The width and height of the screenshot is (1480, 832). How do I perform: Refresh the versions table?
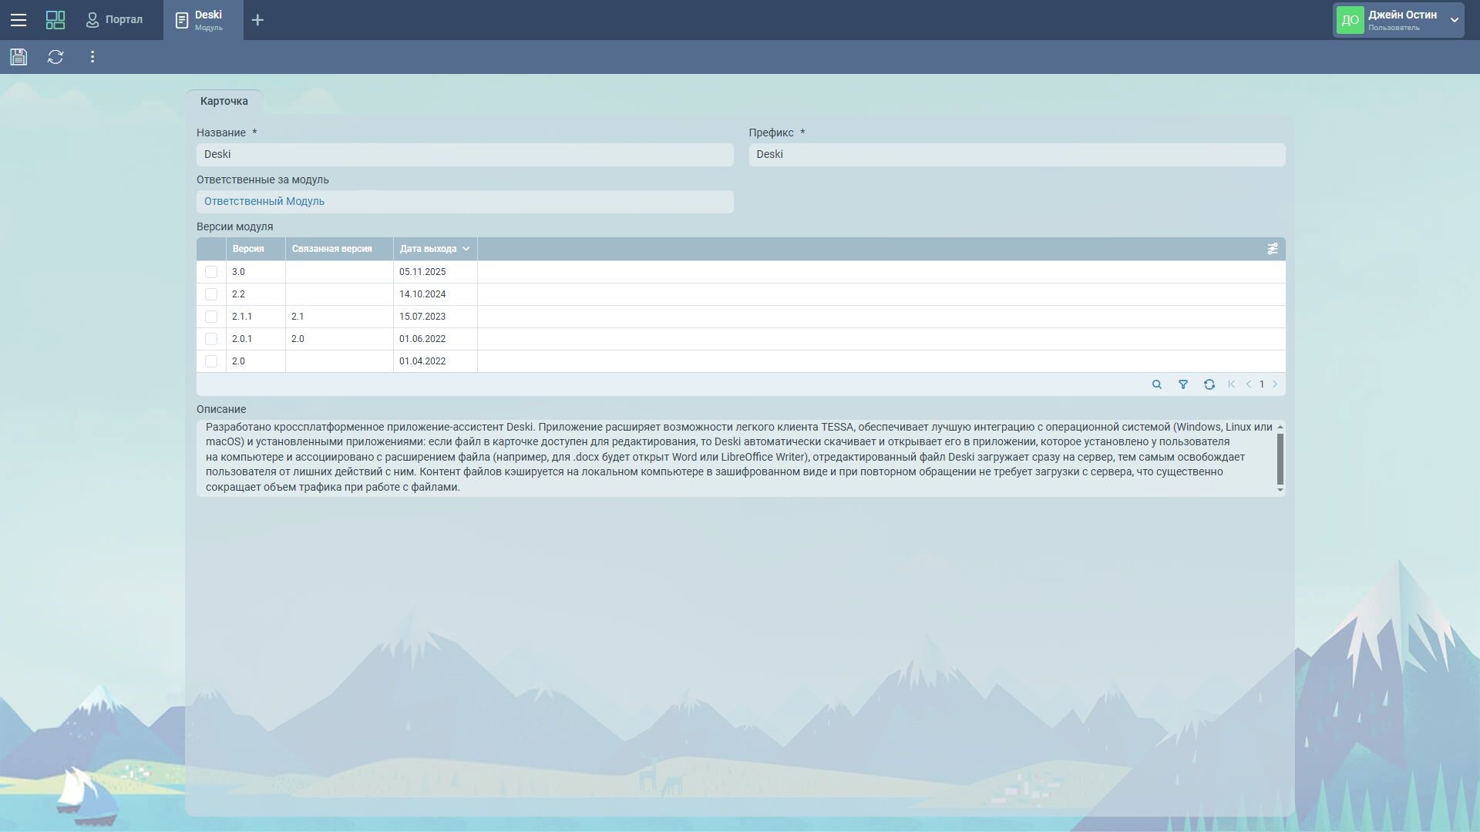(1209, 384)
